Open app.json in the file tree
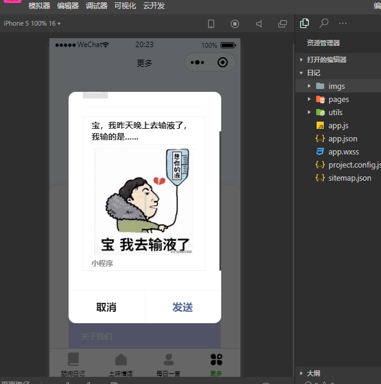381x384 pixels. [342, 139]
